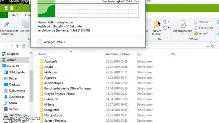Click date 13.02.2019 06:46 of Adobe

tap(117, 67)
